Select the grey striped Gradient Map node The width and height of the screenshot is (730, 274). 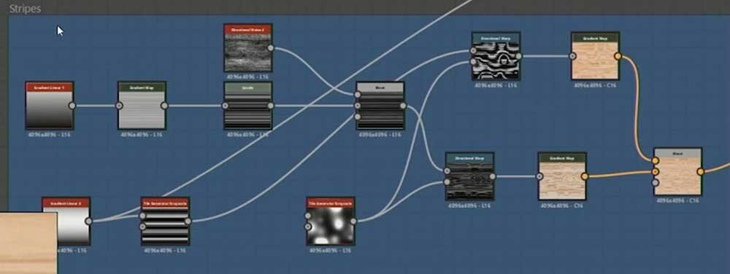(142, 106)
